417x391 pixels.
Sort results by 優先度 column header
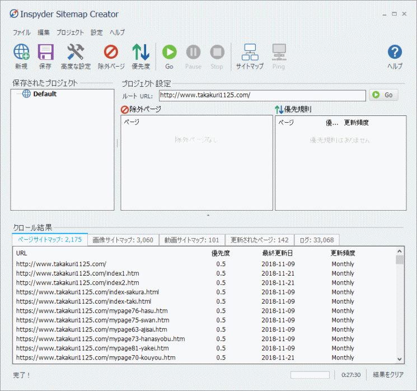[x=221, y=253]
